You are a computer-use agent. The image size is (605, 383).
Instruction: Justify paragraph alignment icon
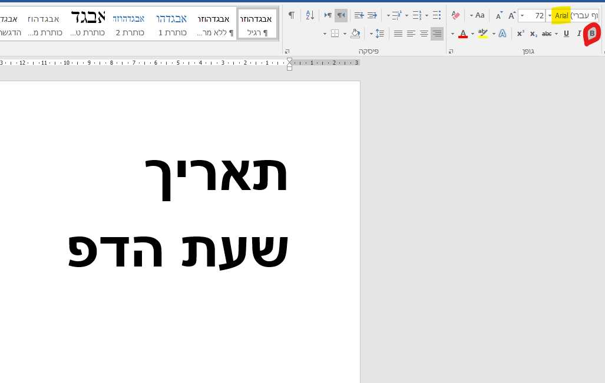coord(398,34)
